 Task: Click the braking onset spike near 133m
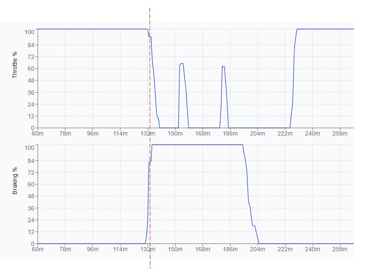pos(148,198)
